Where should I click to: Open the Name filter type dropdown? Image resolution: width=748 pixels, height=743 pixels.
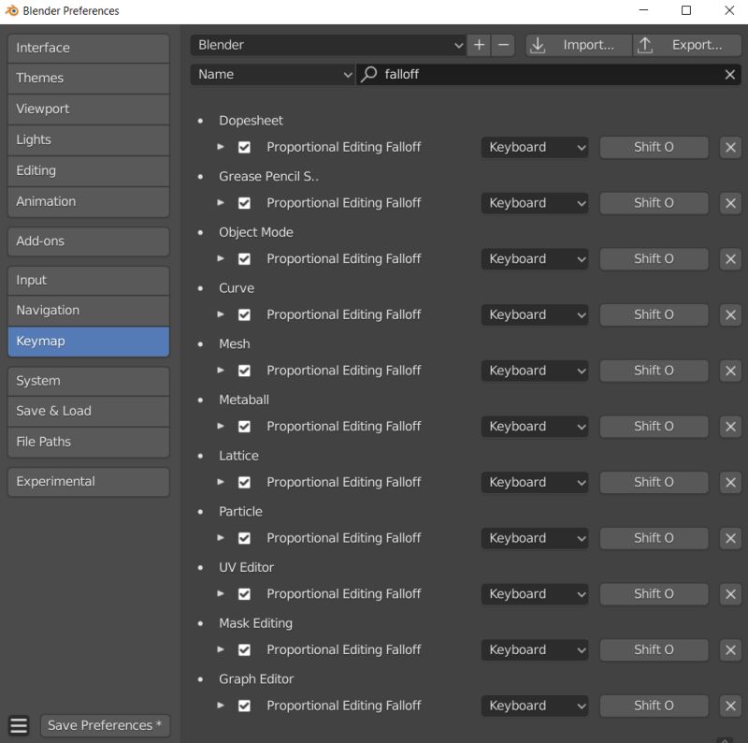click(272, 74)
